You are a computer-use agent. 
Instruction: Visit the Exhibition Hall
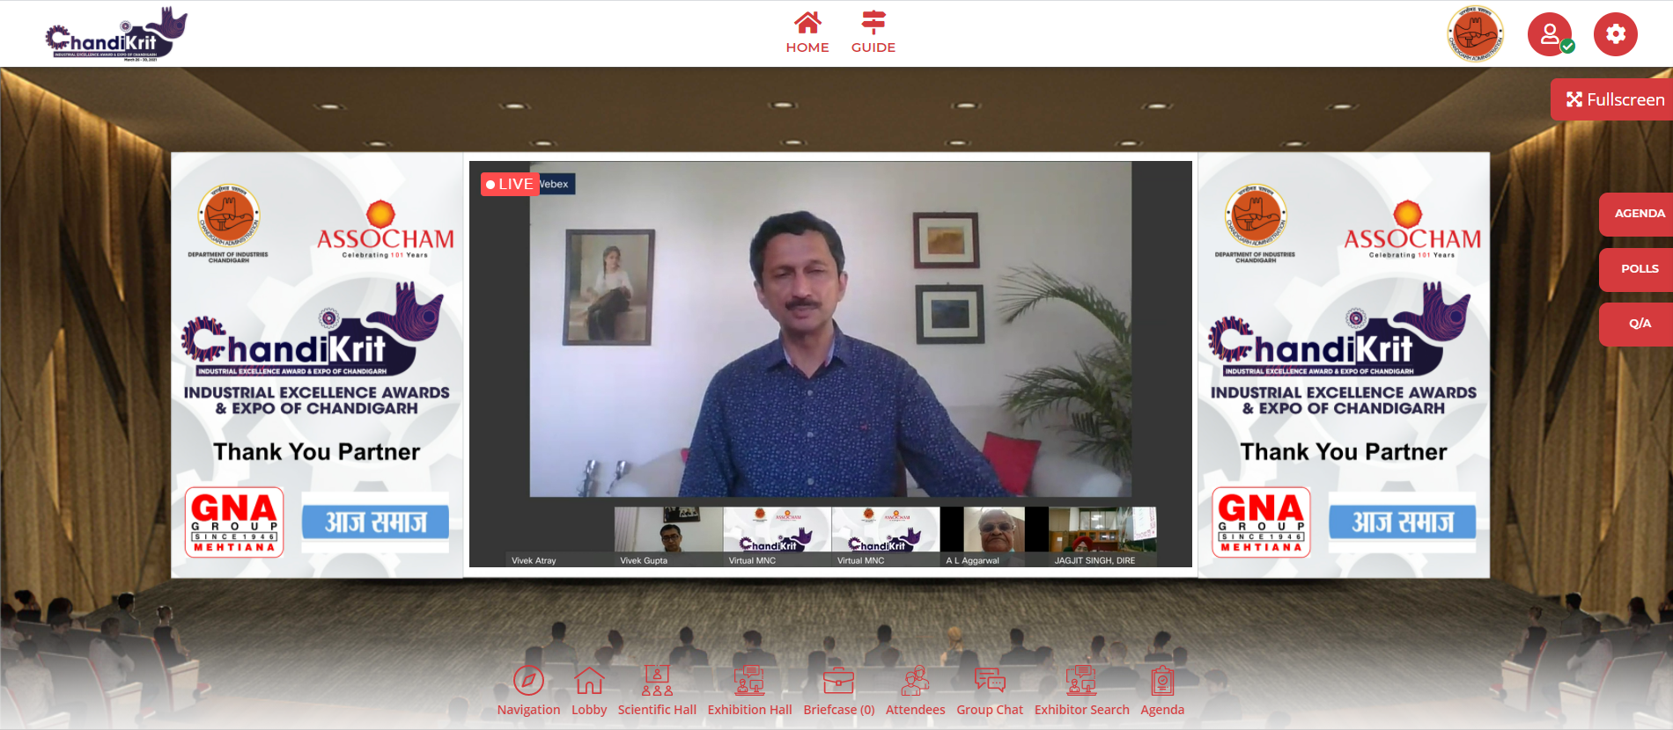click(749, 681)
